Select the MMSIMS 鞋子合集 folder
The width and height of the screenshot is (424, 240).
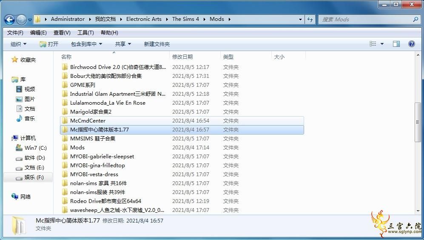(182, 139)
